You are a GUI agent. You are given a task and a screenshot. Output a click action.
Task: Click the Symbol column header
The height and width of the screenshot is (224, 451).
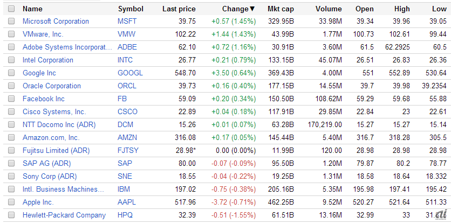(131, 9)
